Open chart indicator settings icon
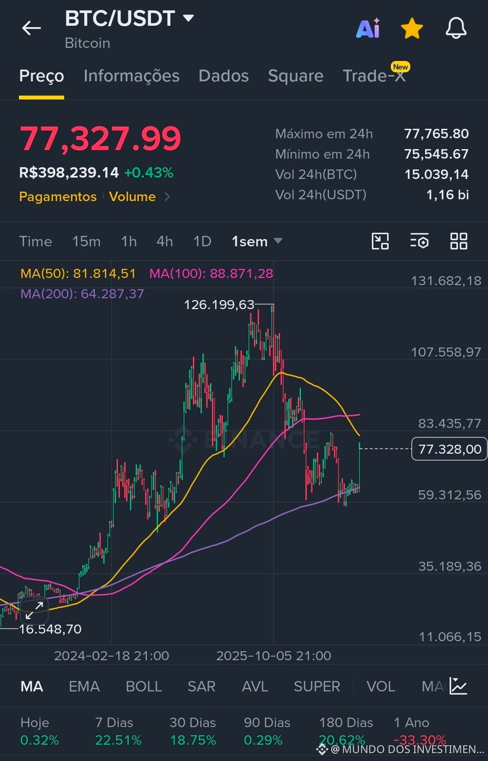Viewport: 488px width, 761px height. (419, 241)
